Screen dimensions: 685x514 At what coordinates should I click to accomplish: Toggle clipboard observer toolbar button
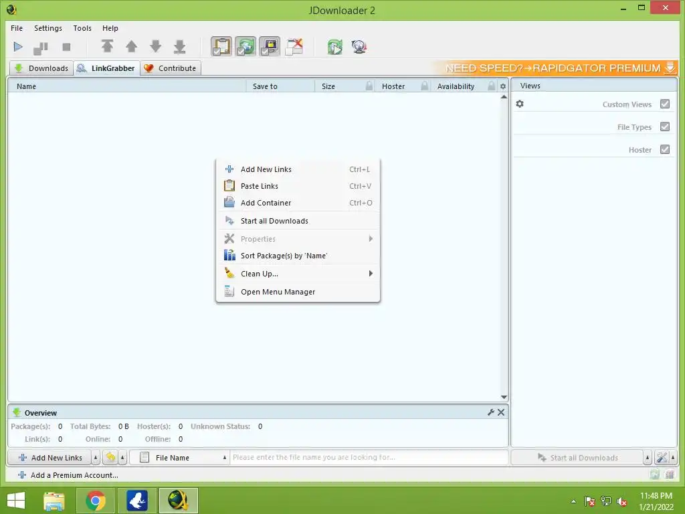coord(221,47)
